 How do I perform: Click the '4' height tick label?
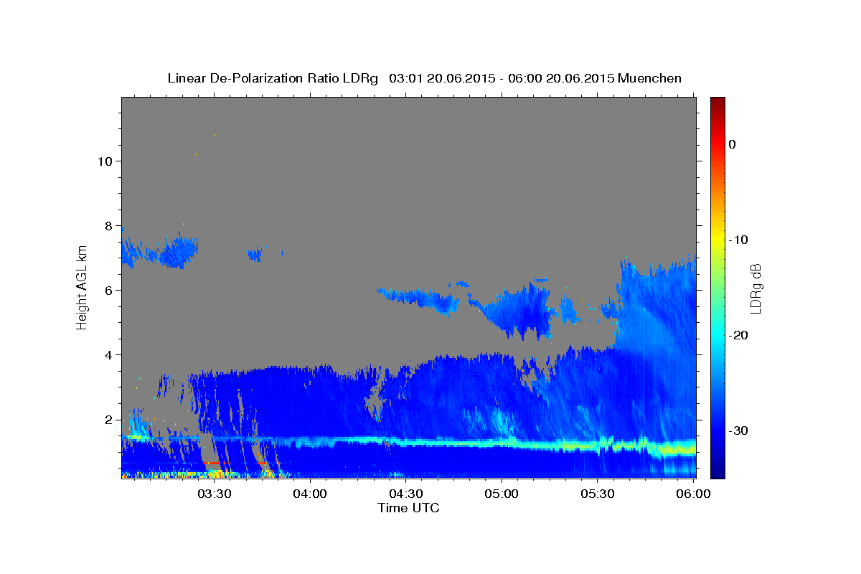pyautogui.click(x=108, y=354)
